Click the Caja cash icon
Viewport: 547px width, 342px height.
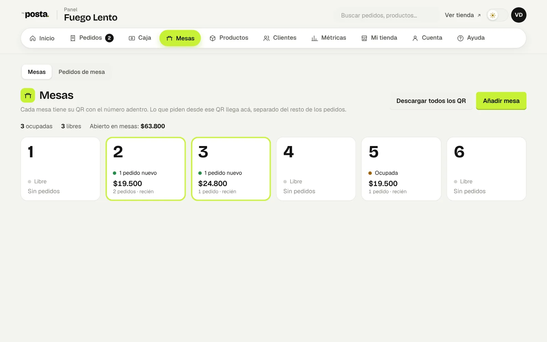[x=132, y=38]
